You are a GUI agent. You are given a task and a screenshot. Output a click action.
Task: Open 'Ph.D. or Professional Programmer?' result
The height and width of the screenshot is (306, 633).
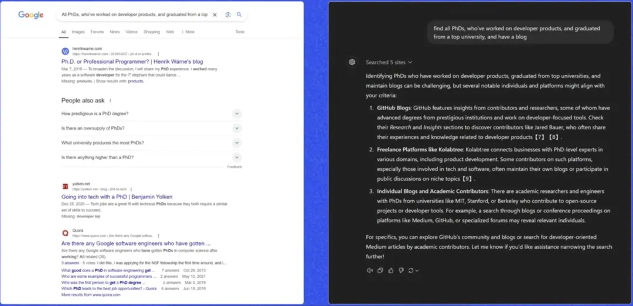pyautogui.click(x=132, y=61)
